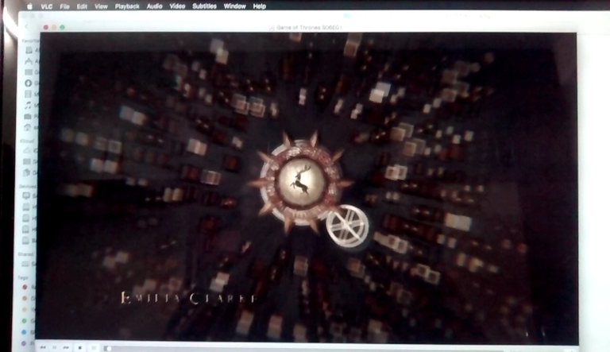
Task: Open the VLC application menu
Action: (46, 6)
